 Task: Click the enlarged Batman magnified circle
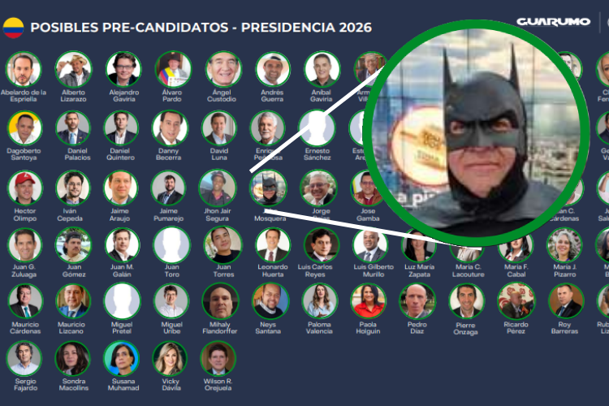tap(477, 133)
